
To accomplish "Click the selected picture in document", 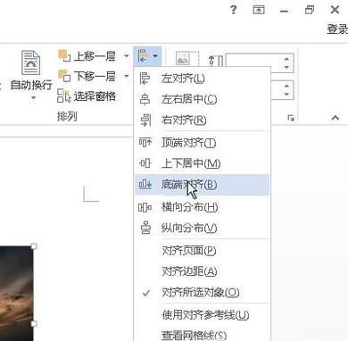I will (16, 294).
